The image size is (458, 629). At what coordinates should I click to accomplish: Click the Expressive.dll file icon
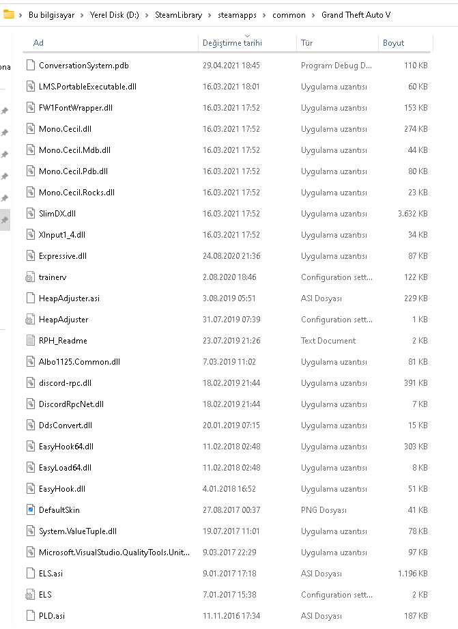click(31, 255)
